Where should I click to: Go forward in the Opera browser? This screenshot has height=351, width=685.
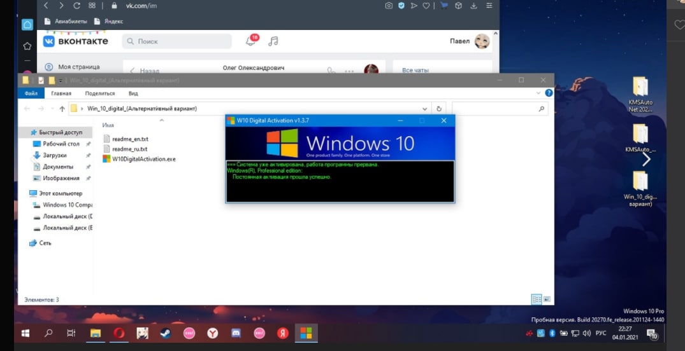(x=61, y=6)
